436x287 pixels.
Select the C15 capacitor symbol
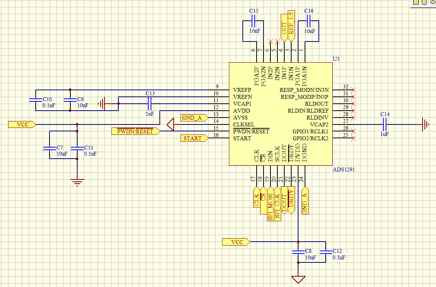(x=253, y=21)
